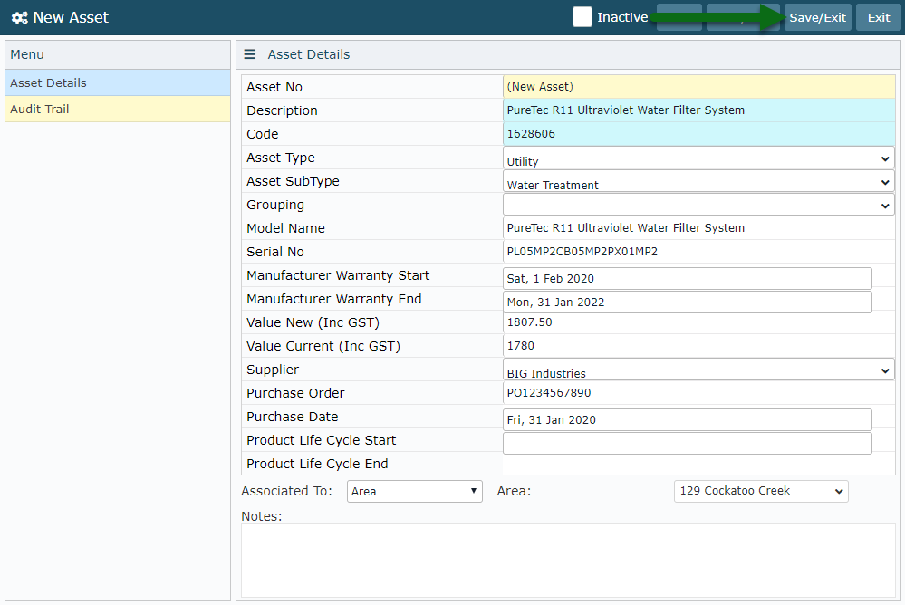Click the Exit button

coord(879,17)
